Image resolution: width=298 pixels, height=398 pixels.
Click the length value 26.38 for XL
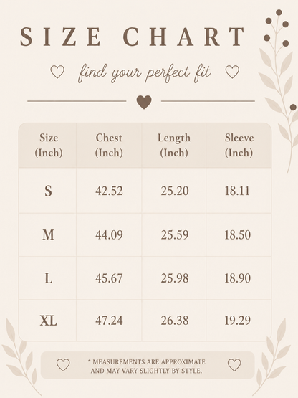(175, 321)
